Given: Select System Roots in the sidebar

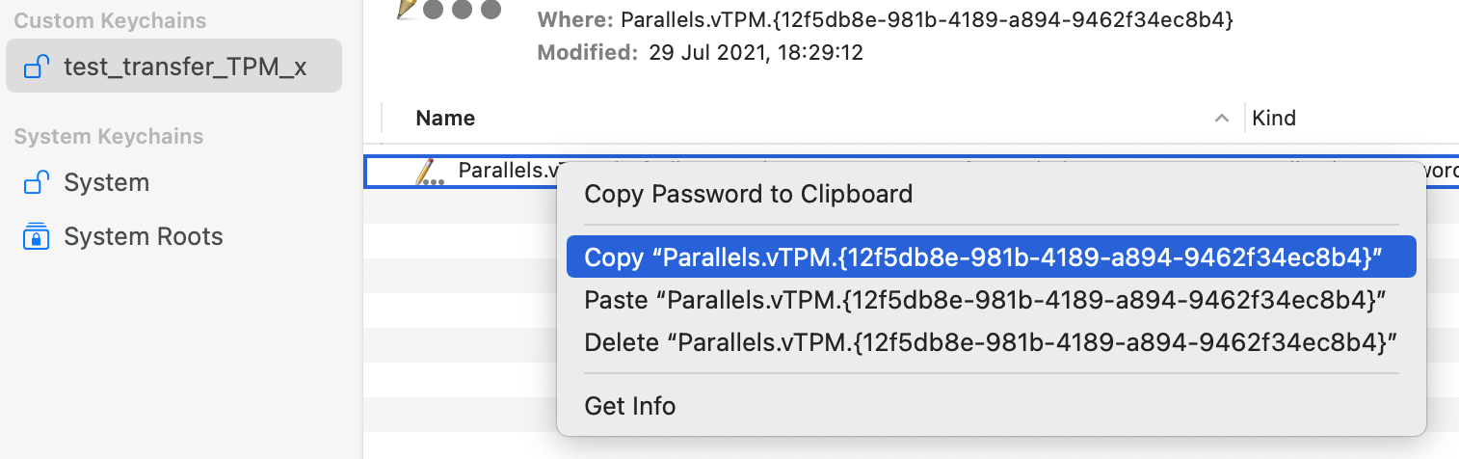Looking at the screenshot, I should click(x=143, y=236).
